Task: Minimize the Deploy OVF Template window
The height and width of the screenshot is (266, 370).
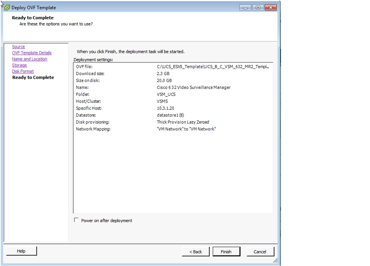Action: (245, 7)
